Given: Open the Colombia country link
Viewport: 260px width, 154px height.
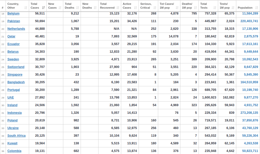Looking at the screenshot, I should pos(15,151).
